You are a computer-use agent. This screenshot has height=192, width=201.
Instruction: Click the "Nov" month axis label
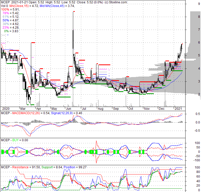(147, 109)
